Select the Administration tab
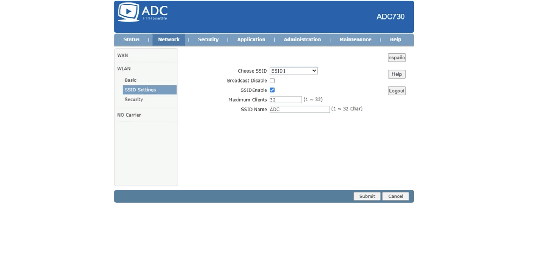This screenshot has width=535, height=266. coord(302,39)
